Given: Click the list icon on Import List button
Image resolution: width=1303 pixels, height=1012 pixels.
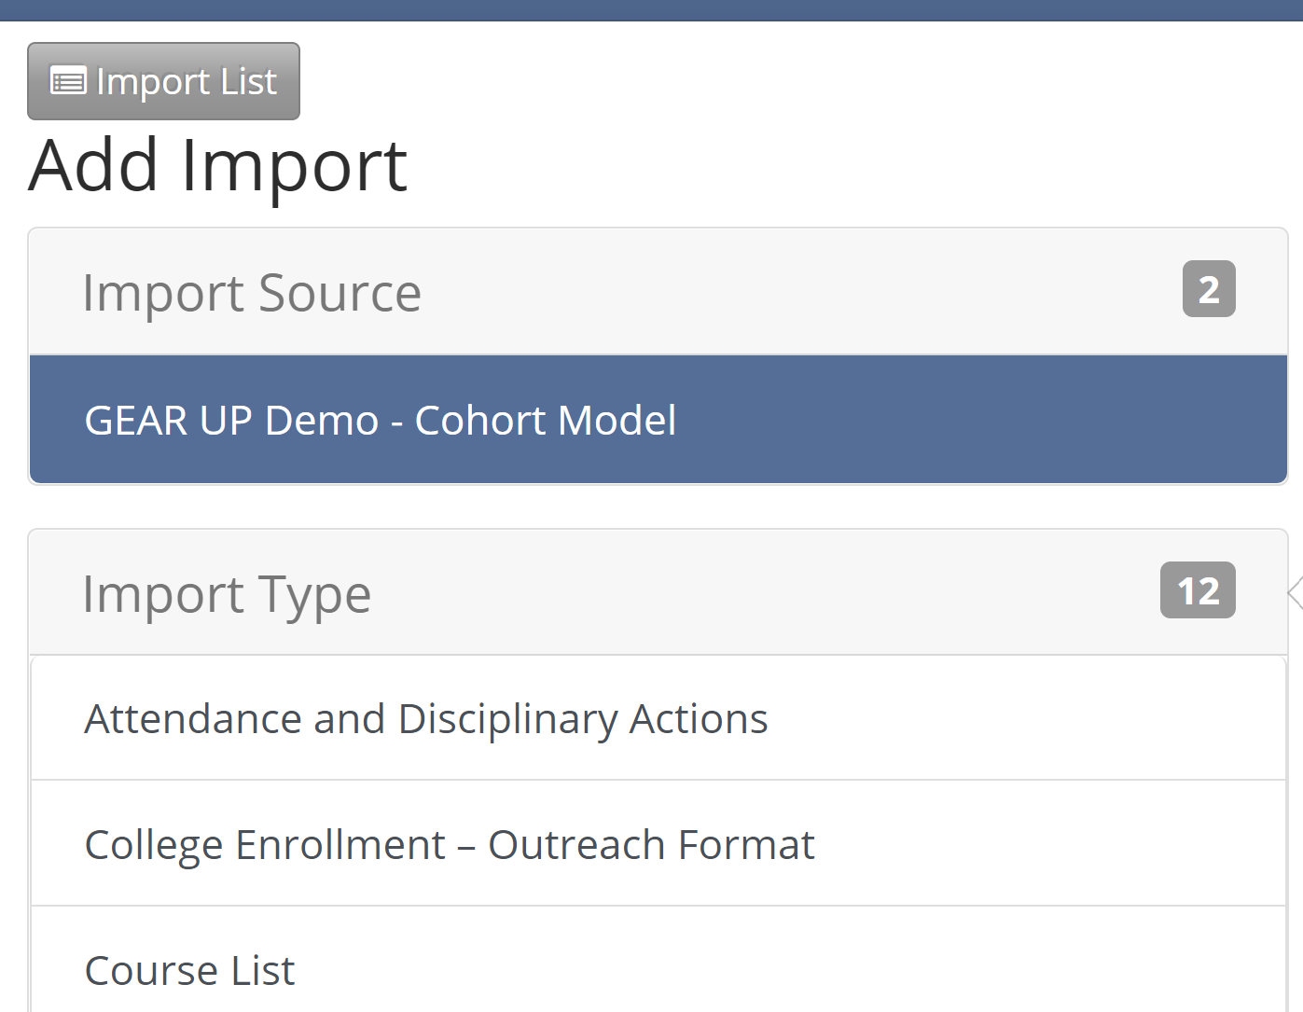Looking at the screenshot, I should tap(68, 81).
